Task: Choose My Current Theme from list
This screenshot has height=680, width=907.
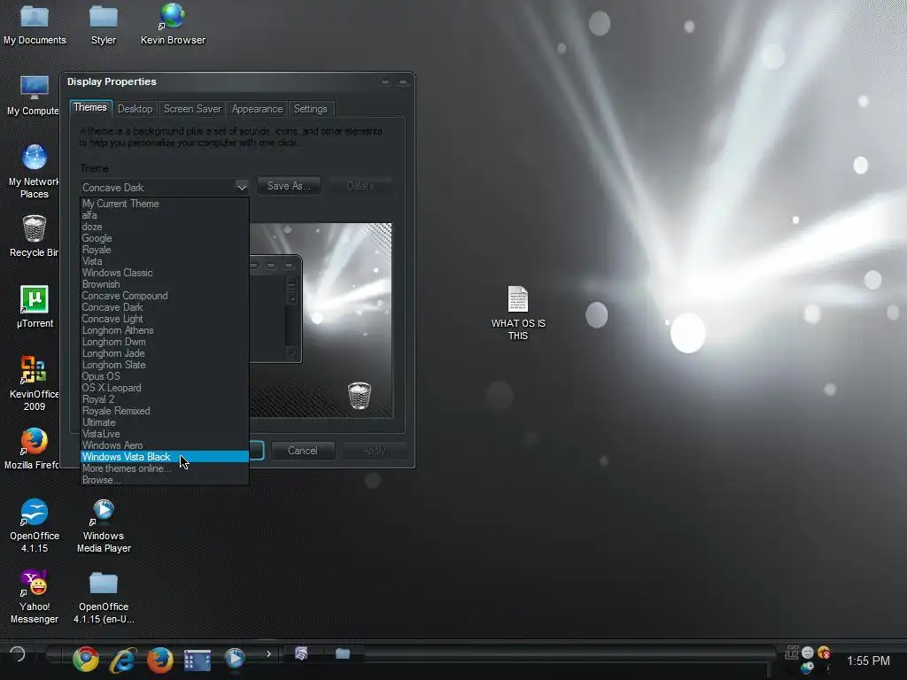Action: pos(164,204)
